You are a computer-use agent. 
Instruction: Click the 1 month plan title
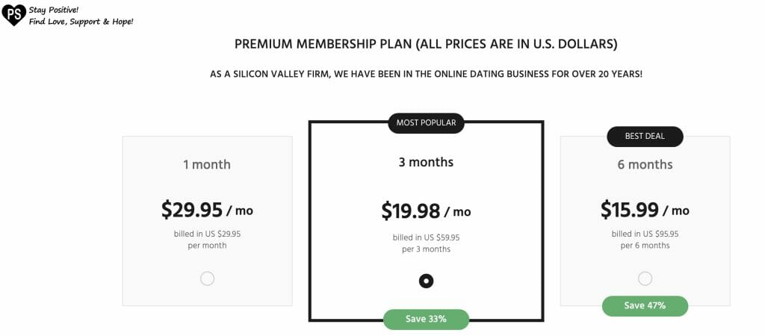click(x=207, y=164)
